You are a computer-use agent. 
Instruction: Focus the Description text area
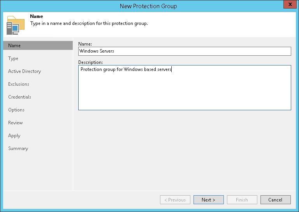(x=185, y=88)
